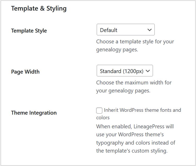Click 'typography and colors instead of' text line

136,143
